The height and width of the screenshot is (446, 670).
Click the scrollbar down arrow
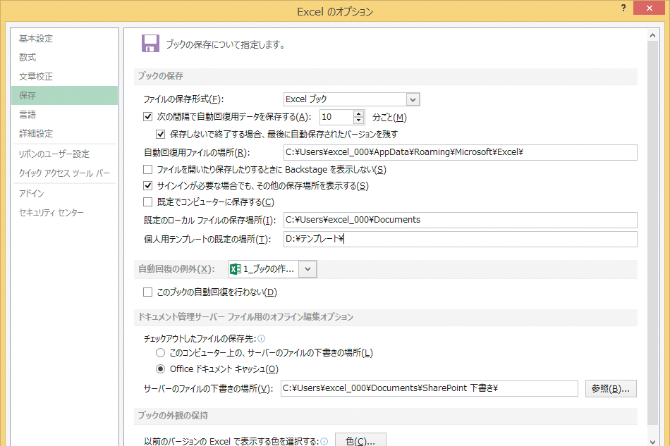coord(652,442)
